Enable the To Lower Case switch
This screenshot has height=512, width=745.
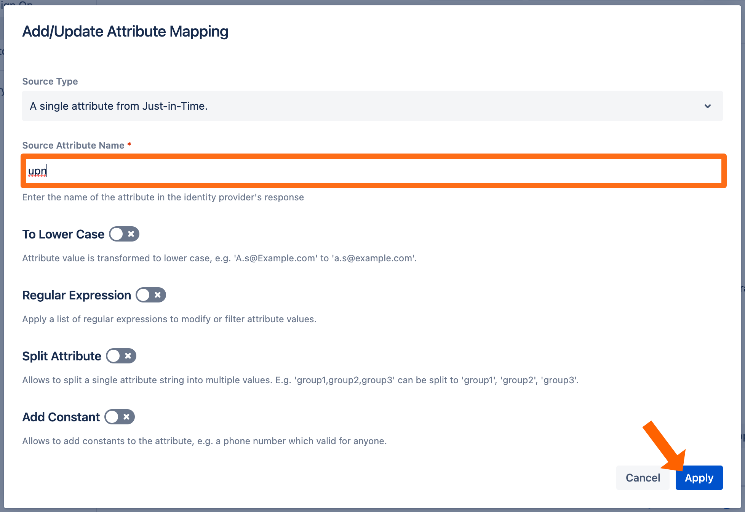click(124, 234)
